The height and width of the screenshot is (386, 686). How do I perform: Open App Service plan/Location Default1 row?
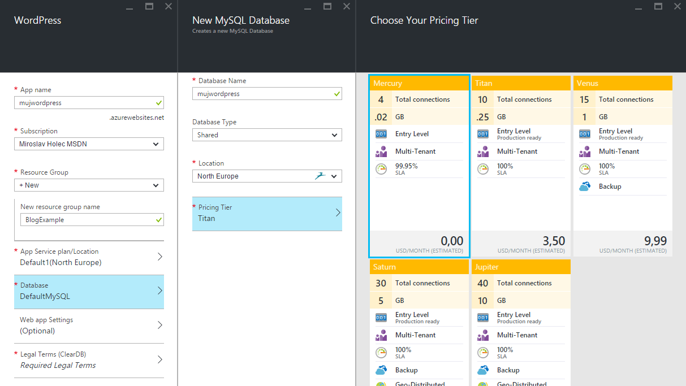pos(89,257)
